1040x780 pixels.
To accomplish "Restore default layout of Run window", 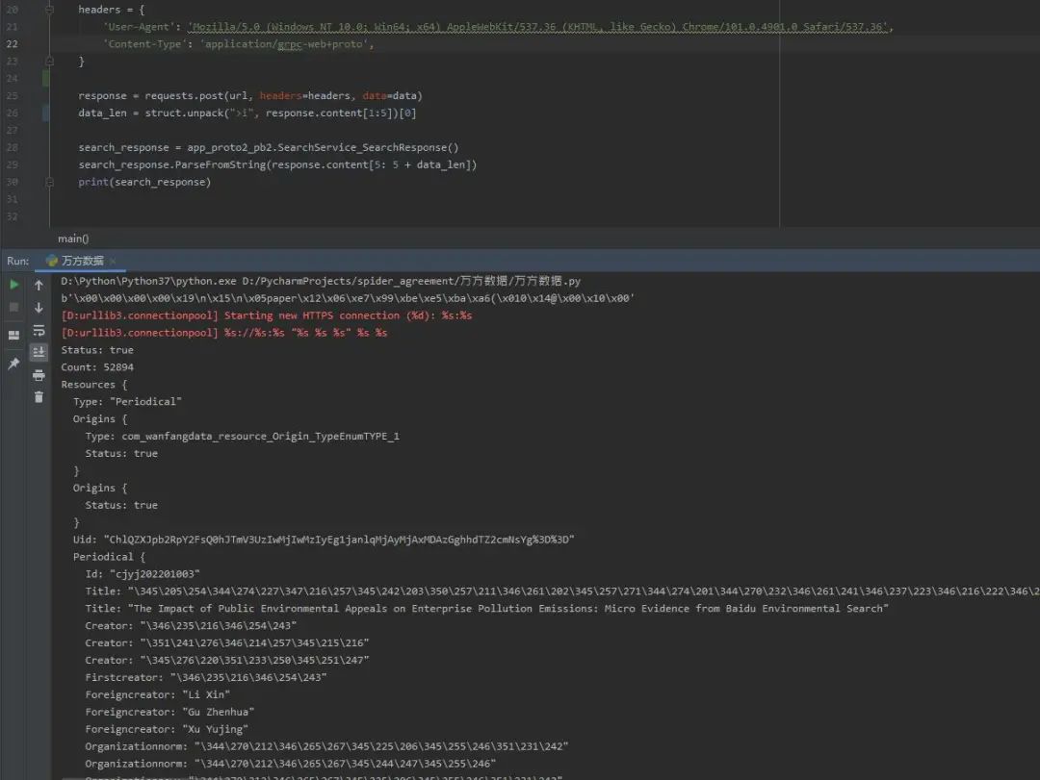I will coord(14,334).
